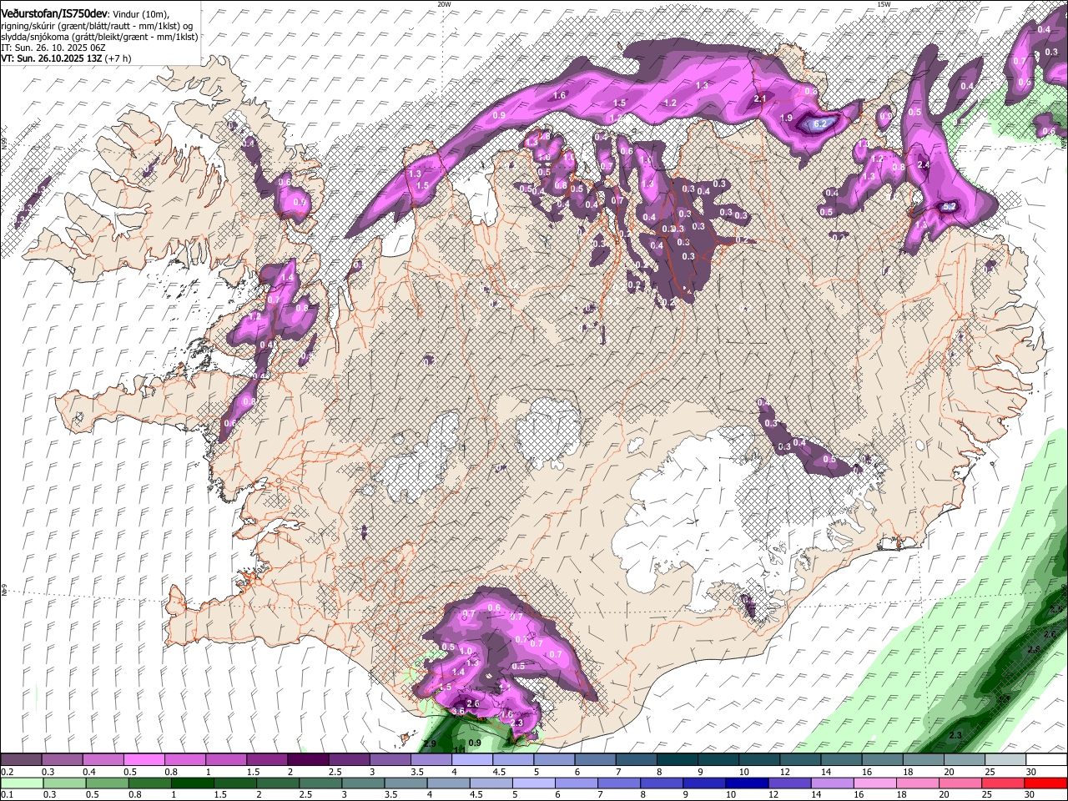Click the 0.1 label in the green legend row
This screenshot has height=801, width=1068.
point(7,795)
